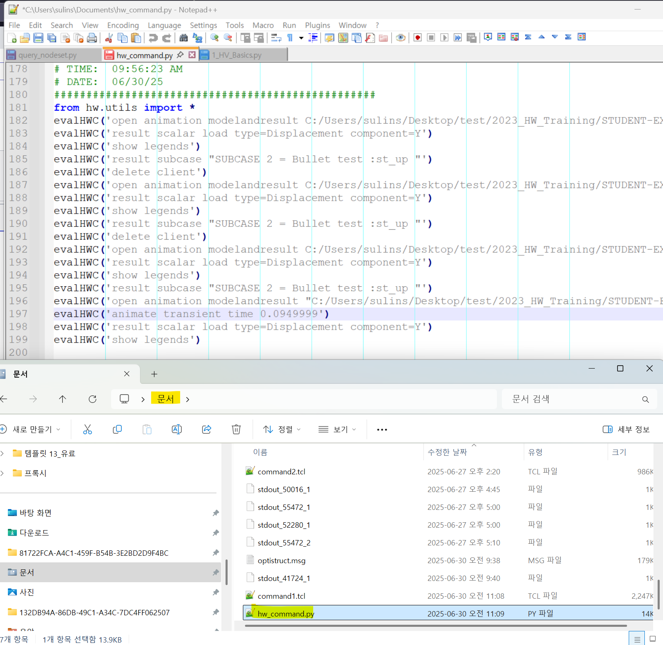Screen dimensions: 663x645
Task: Toggle word wrap in Notepad++ toolbar
Action: pos(276,38)
